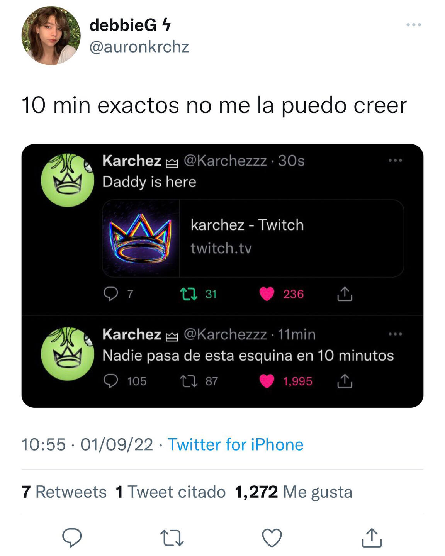Like the debbieG tweet with heart icon
The width and height of the screenshot is (445, 556).
pos(272,538)
